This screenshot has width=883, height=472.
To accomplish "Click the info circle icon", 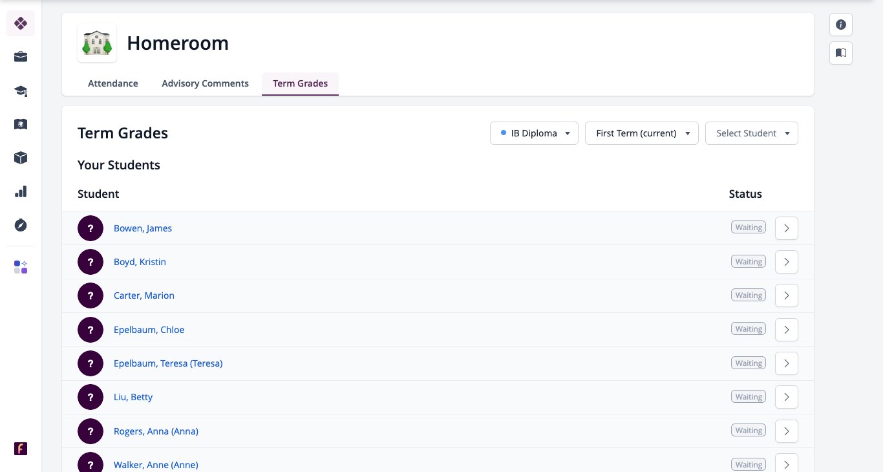I will 841,25.
